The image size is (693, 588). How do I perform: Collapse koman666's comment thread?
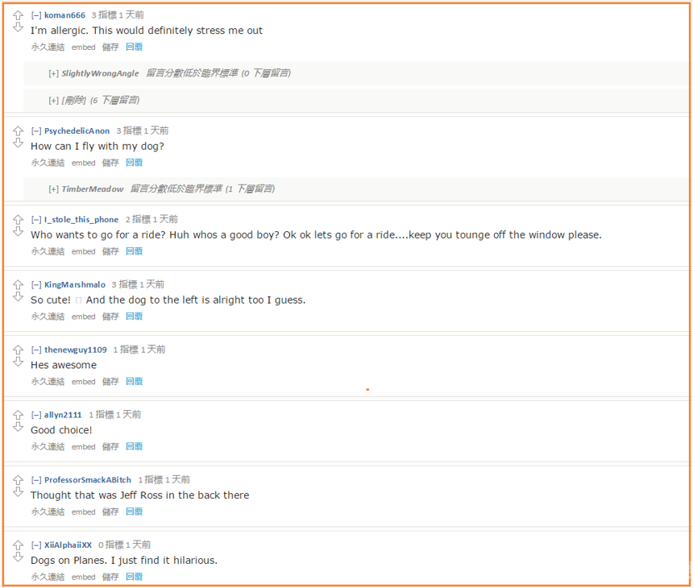pos(36,15)
